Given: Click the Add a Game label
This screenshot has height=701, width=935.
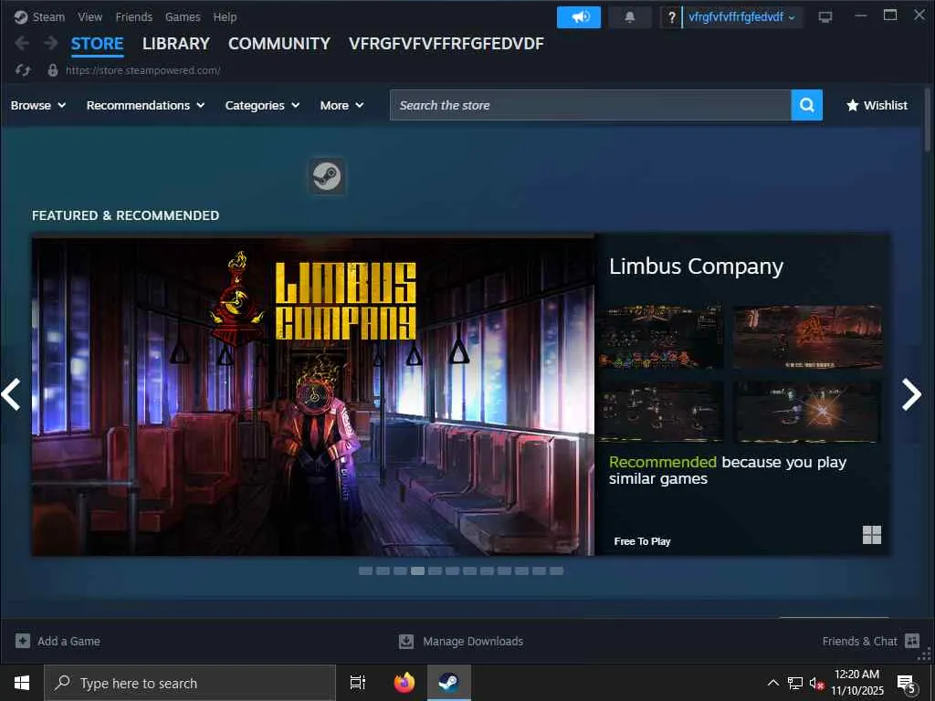Looking at the screenshot, I should (x=68, y=642).
